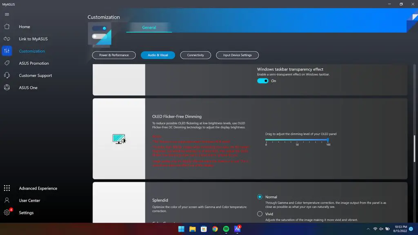Click the Customer Support headset icon
Viewport: 418px width, 235px height.
[7, 75]
